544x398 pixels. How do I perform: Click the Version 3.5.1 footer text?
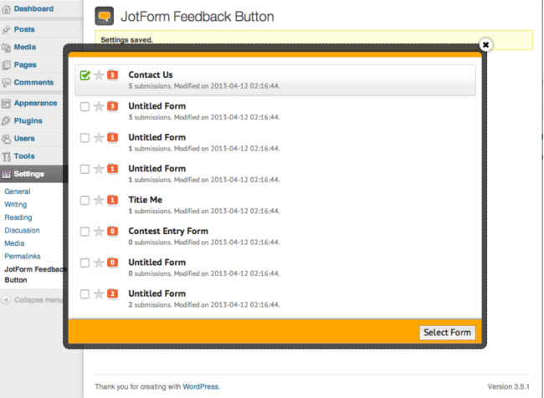tap(509, 386)
